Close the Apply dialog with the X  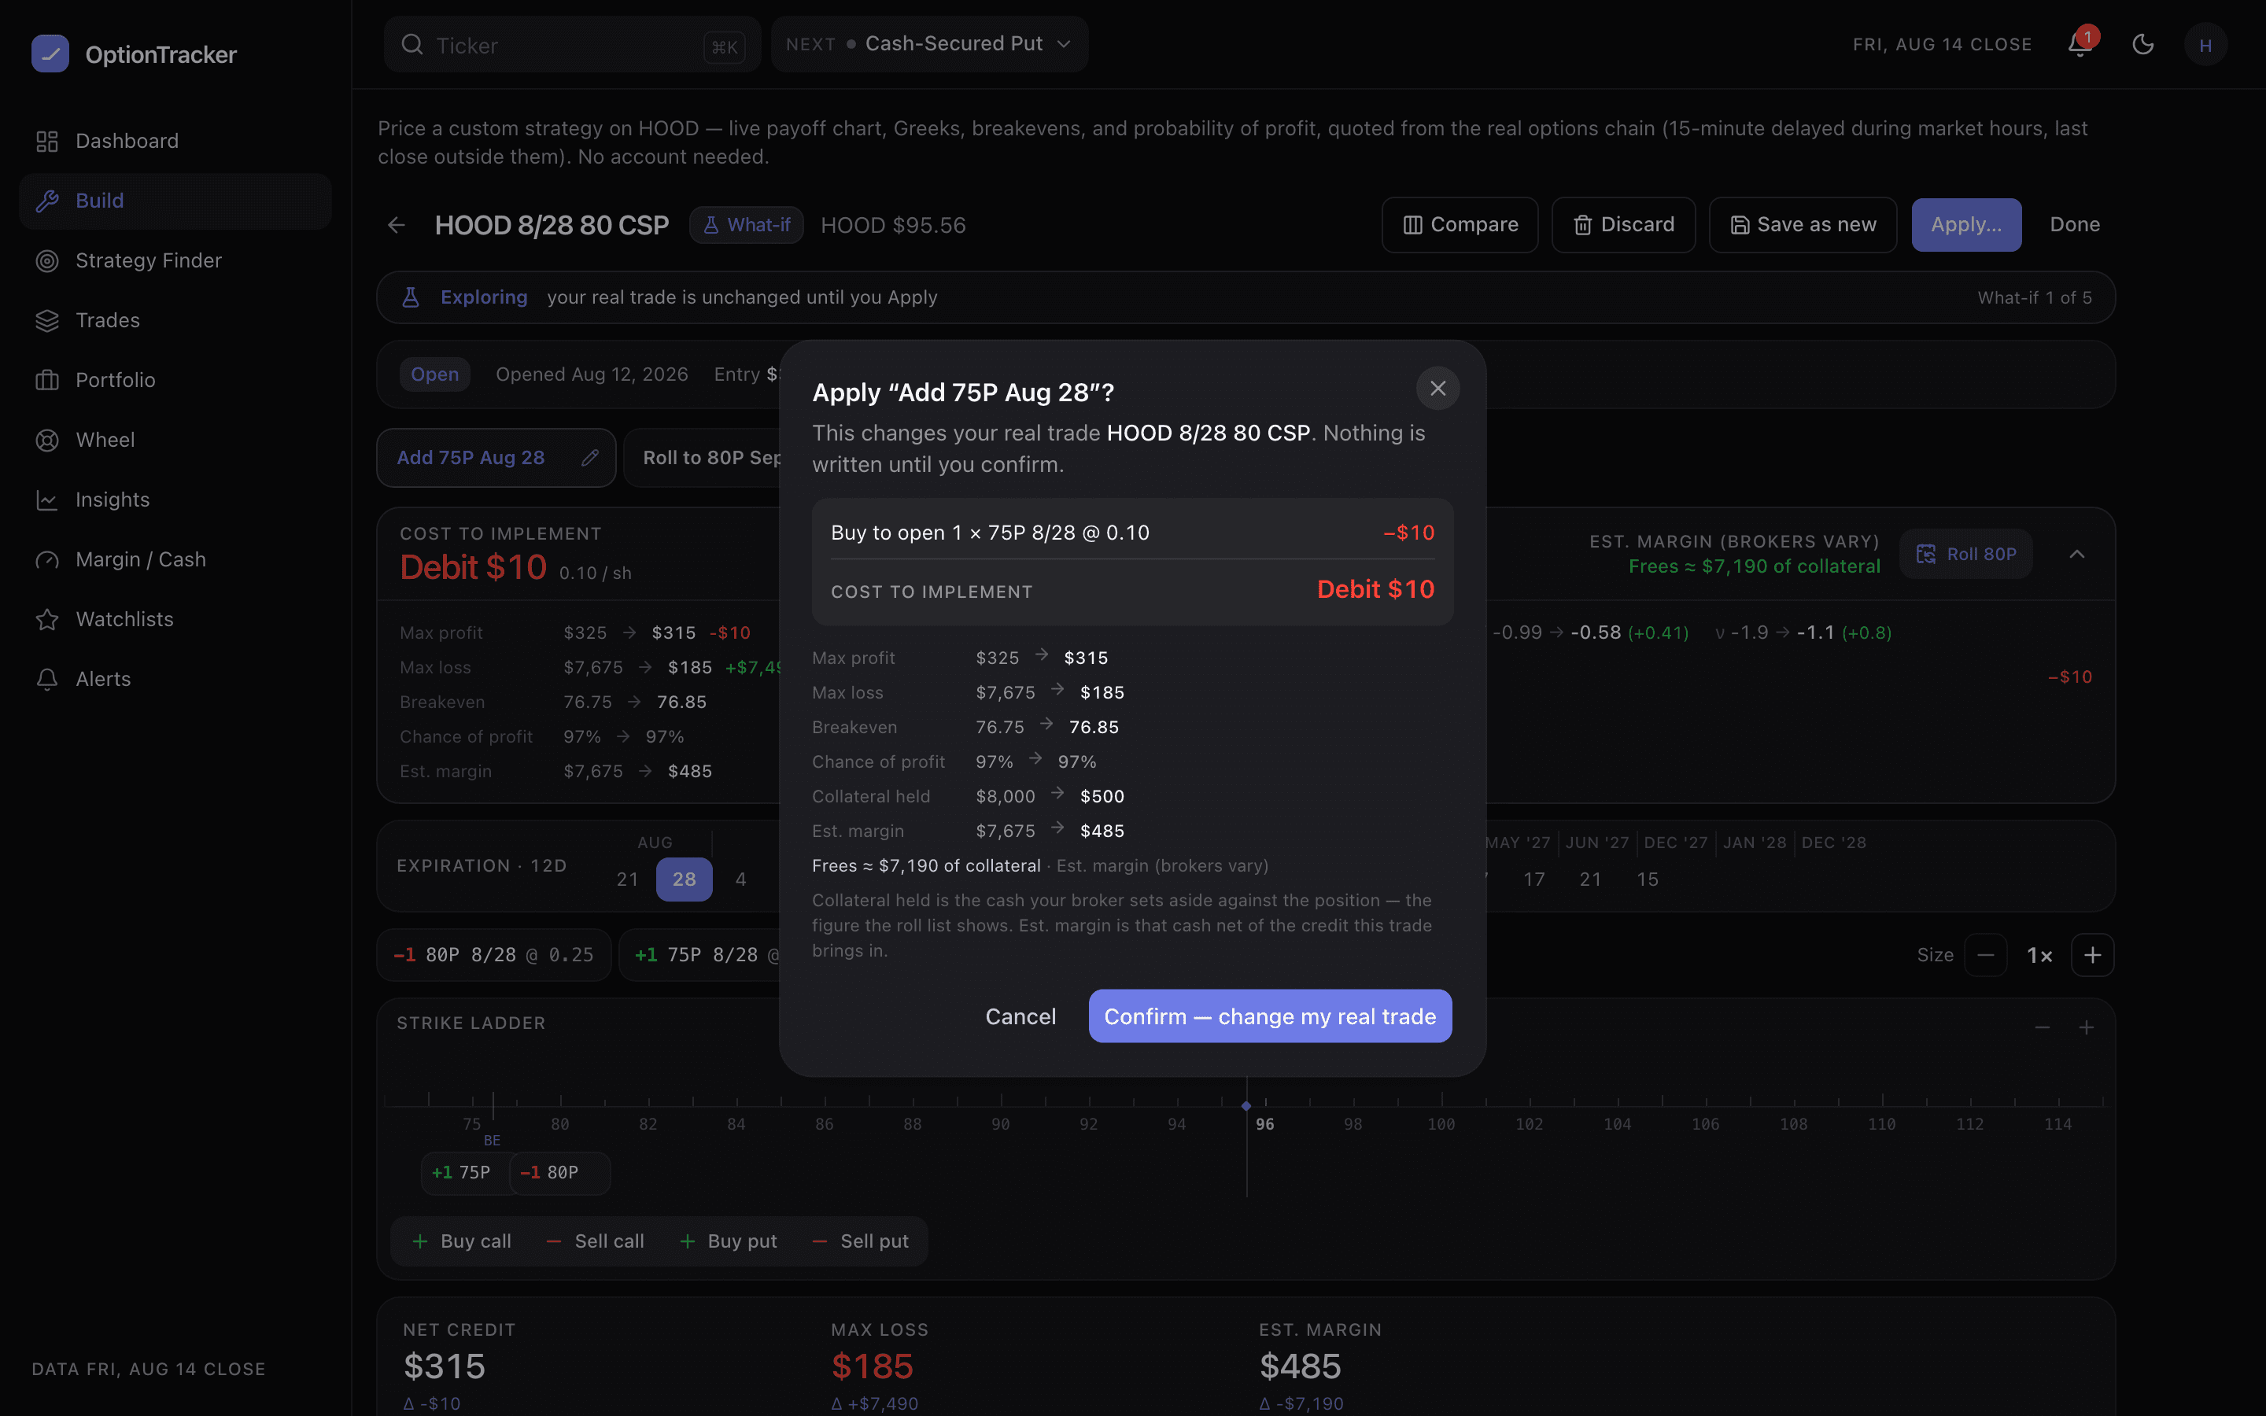1437,389
